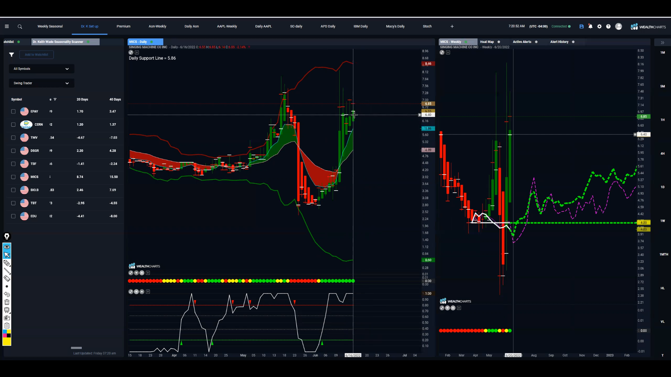Click add indicator plus on MICS Weekly chart
The image size is (671, 377).
click(448, 52)
